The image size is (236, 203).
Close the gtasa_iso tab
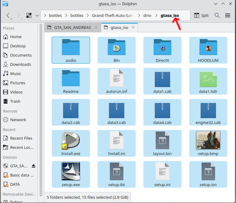133,28
